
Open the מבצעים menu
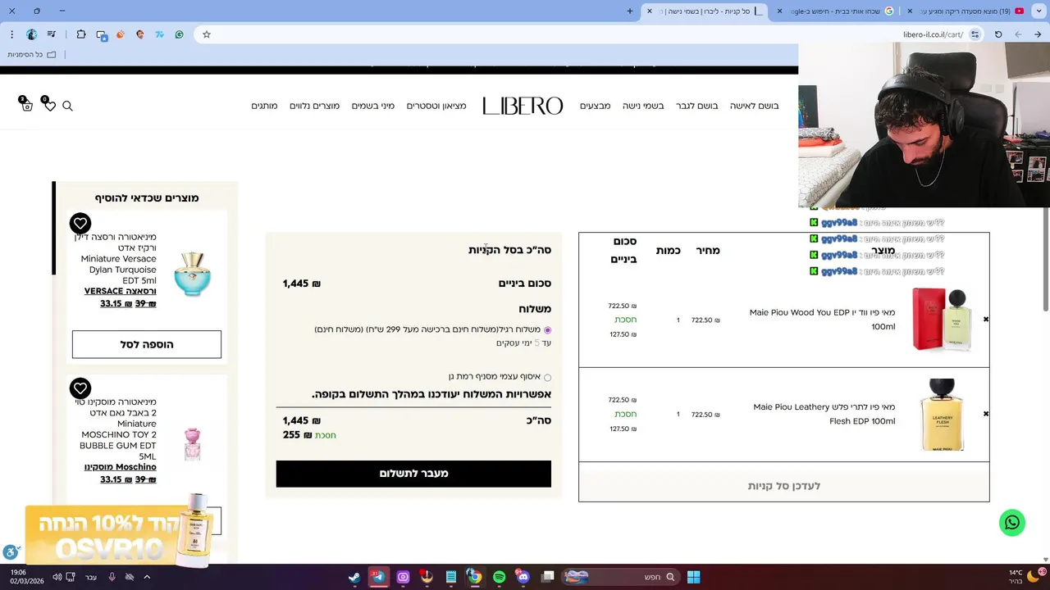(595, 106)
